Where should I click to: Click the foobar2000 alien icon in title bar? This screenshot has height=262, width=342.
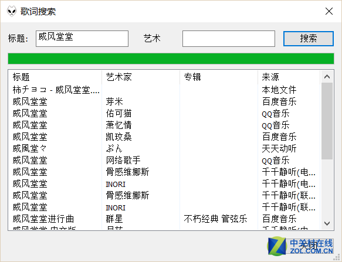[12, 11]
